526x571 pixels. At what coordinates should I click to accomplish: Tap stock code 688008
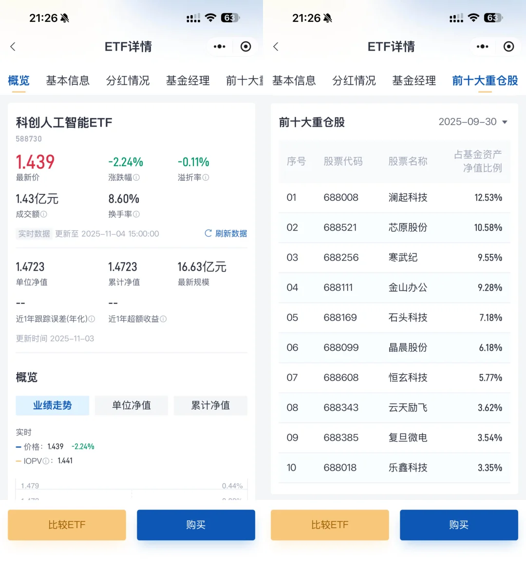pyautogui.click(x=341, y=197)
